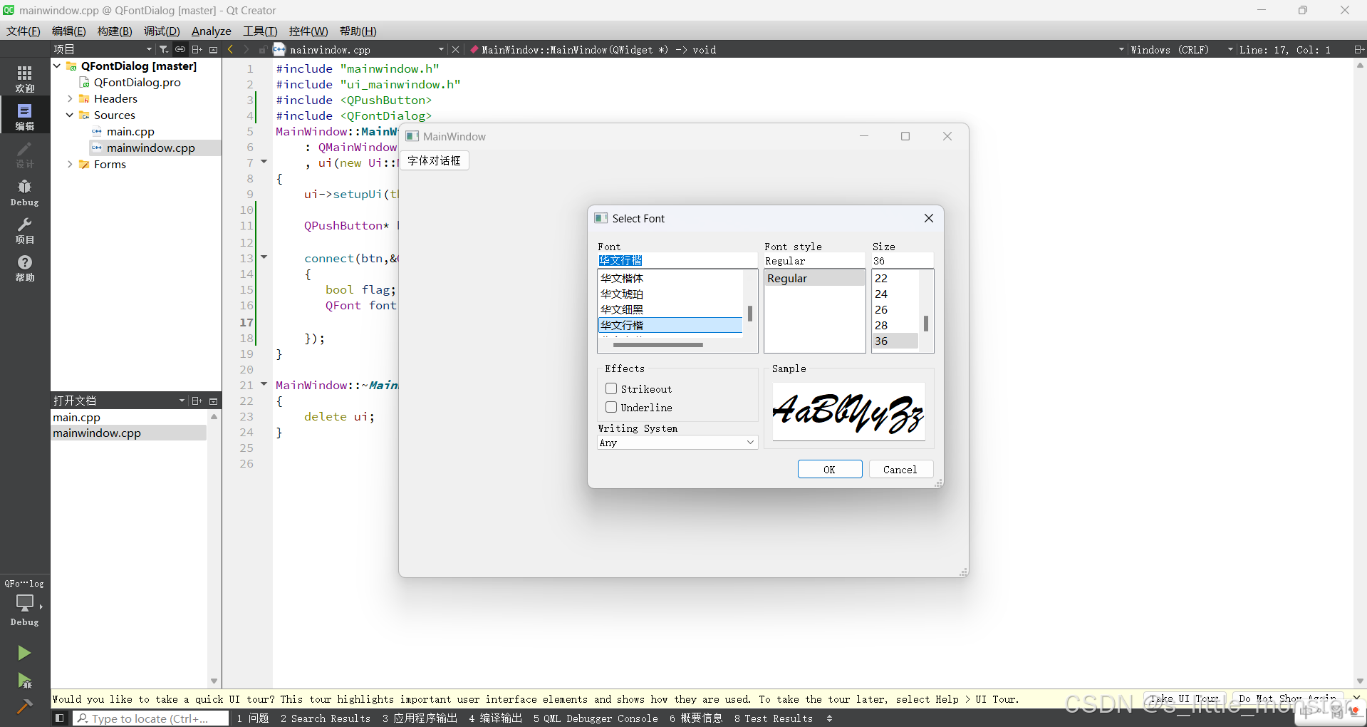Check the Underline checkbox

coord(611,407)
